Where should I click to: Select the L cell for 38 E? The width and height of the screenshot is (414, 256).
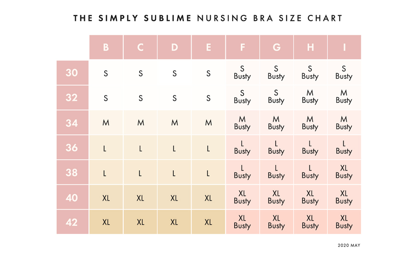click(208, 173)
